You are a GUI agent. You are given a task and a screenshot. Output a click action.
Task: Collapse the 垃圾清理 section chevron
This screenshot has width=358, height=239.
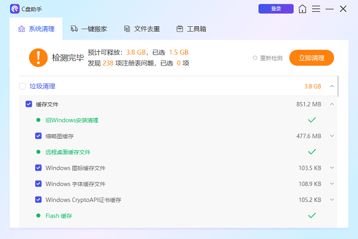(x=332, y=86)
